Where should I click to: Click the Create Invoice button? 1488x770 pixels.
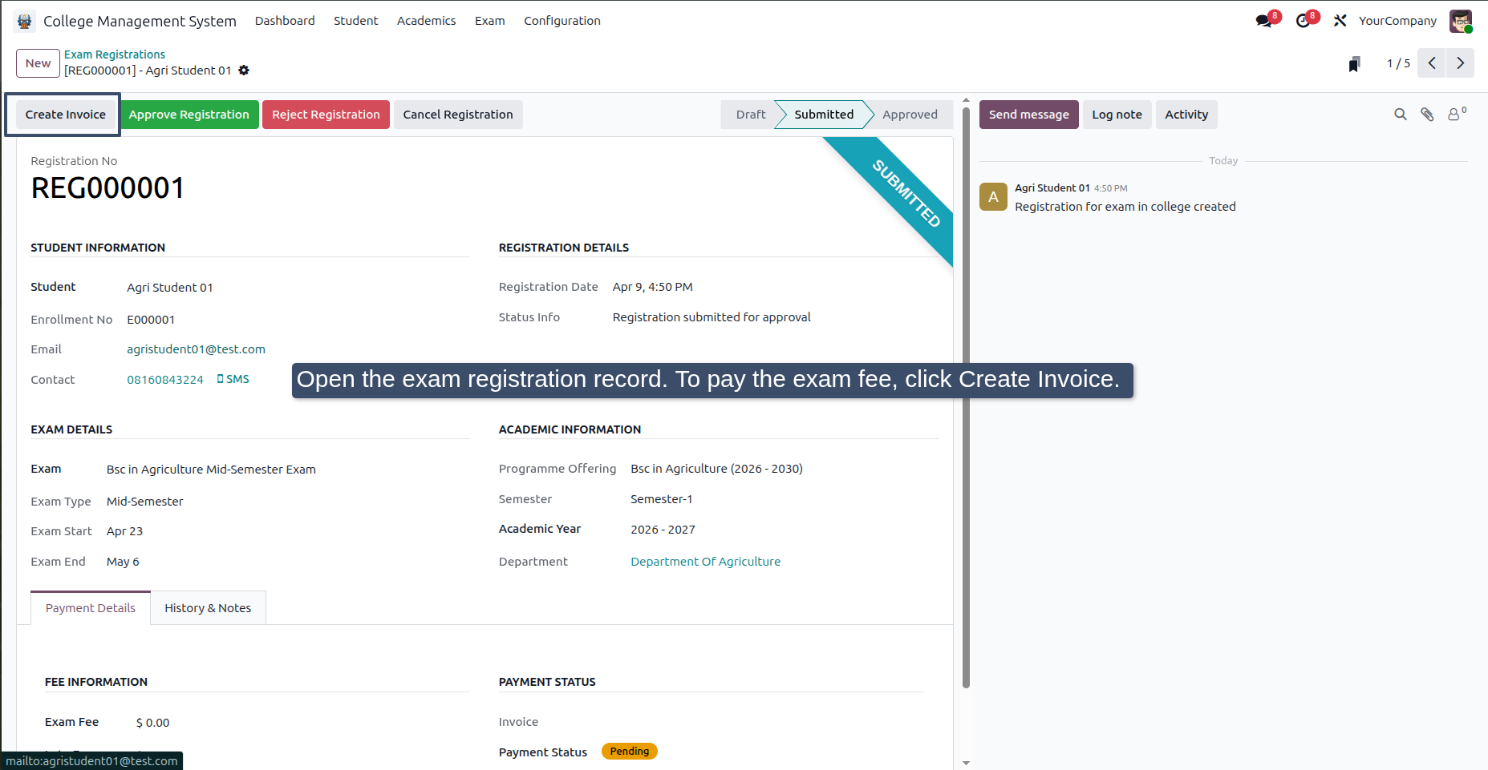point(65,115)
